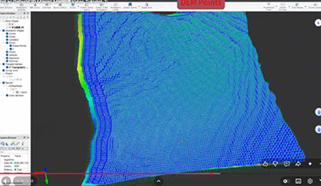Click the previous video button
The width and height of the screenshot is (321, 186).
pos(6,181)
